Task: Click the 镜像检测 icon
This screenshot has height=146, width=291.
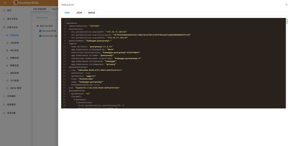Action: click(x=7, y=66)
